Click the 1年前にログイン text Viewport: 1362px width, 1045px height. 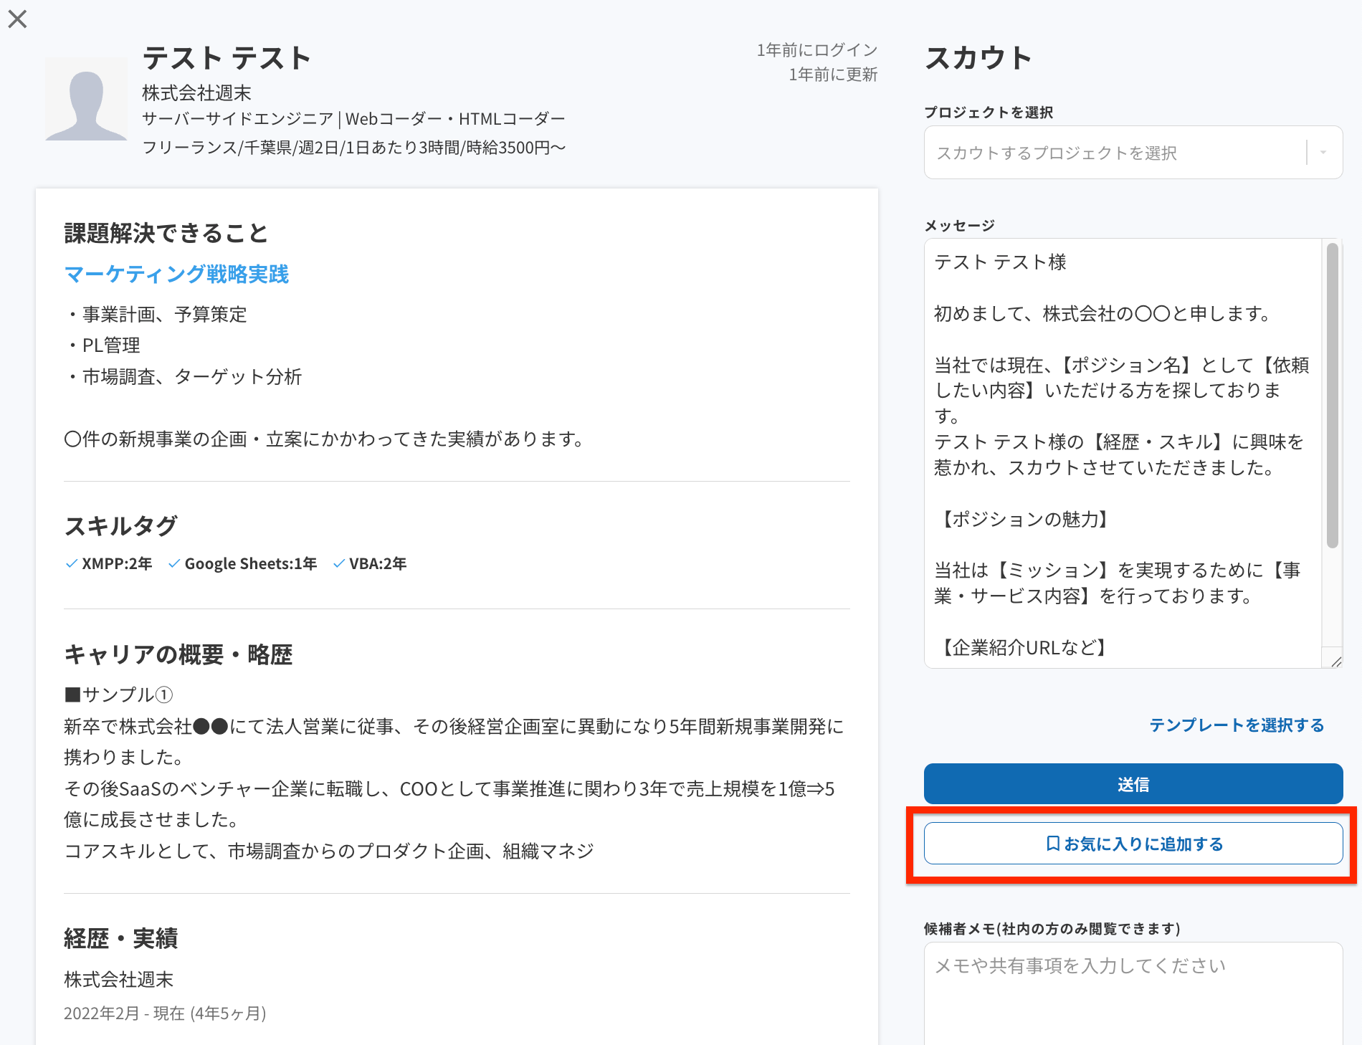[817, 50]
